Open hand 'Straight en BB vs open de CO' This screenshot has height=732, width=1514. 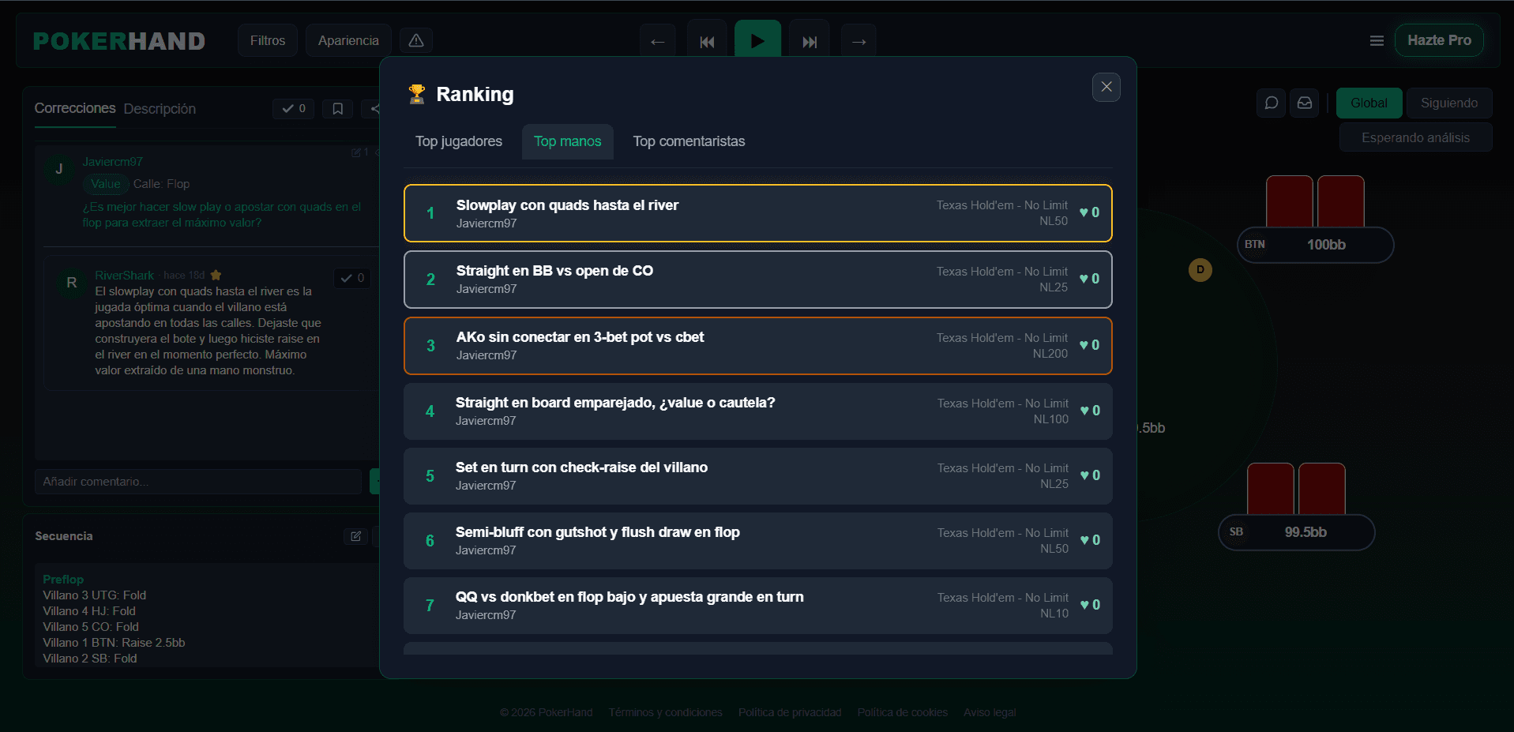(757, 280)
